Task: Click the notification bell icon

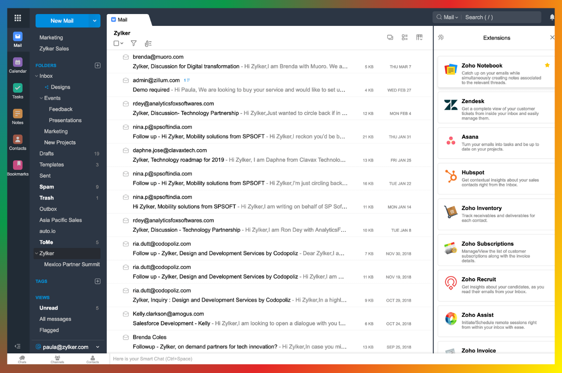Action: click(x=552, y=18)
